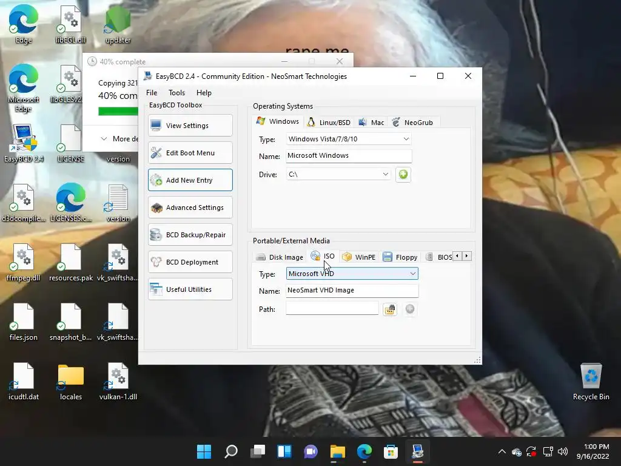Open the Help menu
This screenshot has width=621, height=466.
(x=204, y=93)
